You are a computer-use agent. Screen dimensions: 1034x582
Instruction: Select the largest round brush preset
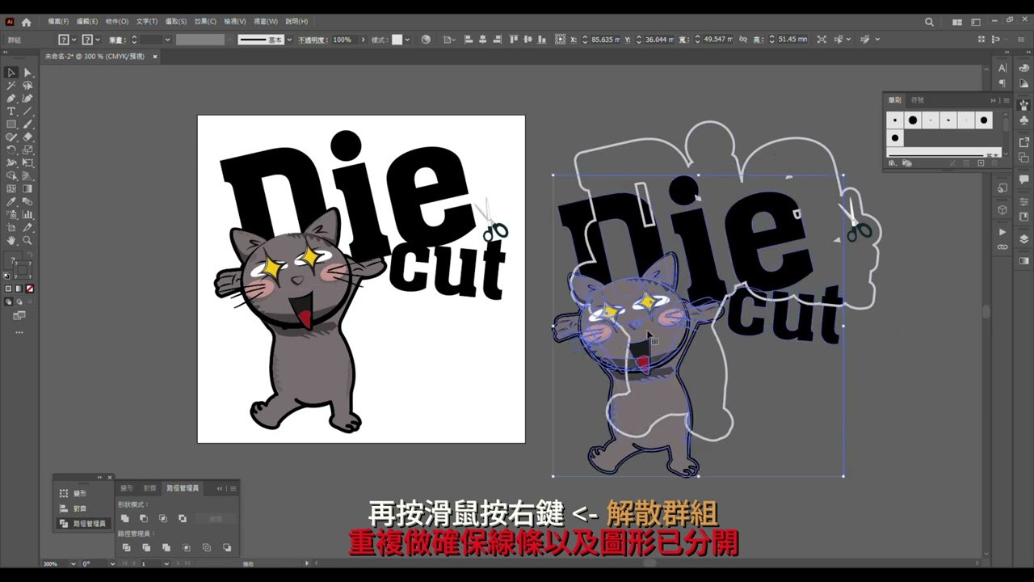click(913, 120)
